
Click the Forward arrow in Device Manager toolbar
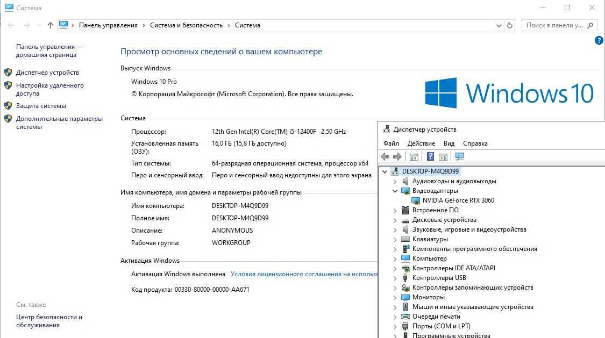pos(397,157)
